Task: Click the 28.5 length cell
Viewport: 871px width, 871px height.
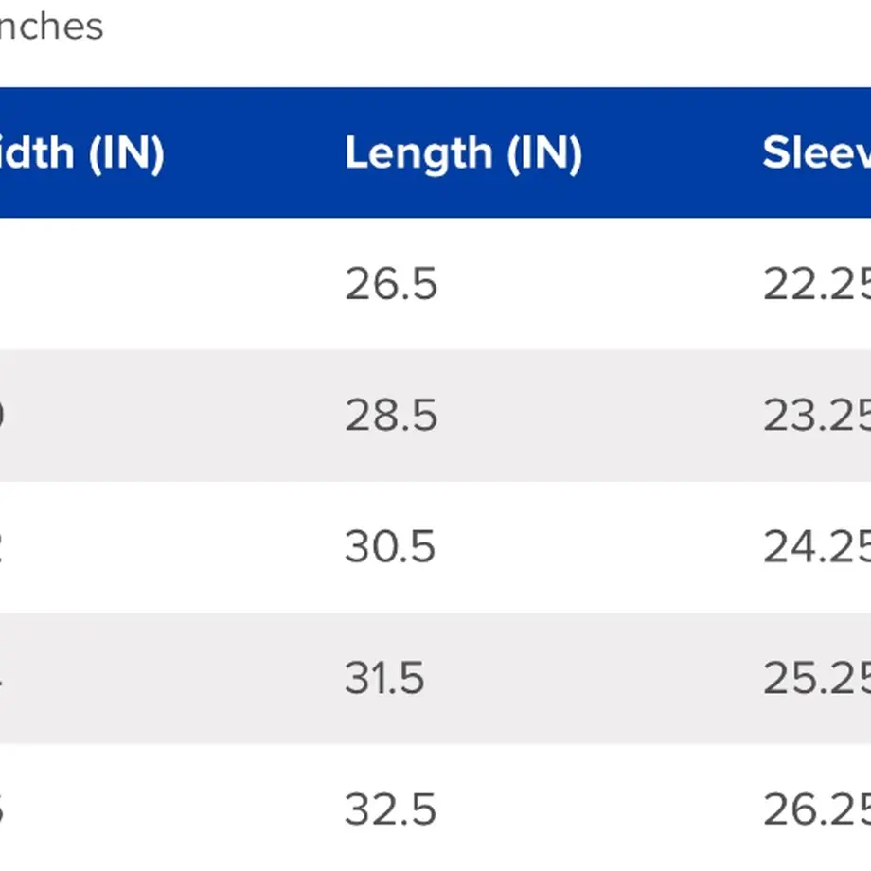Action: click(391, 415)
